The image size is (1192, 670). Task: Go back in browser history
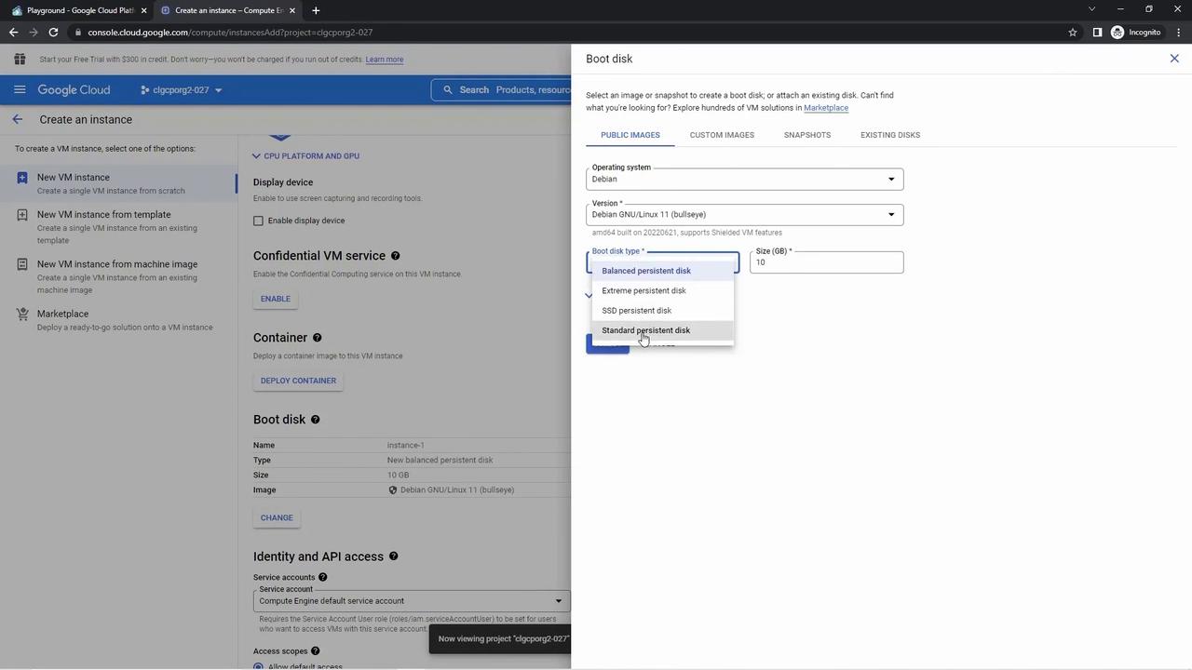(x=13, y=33)
